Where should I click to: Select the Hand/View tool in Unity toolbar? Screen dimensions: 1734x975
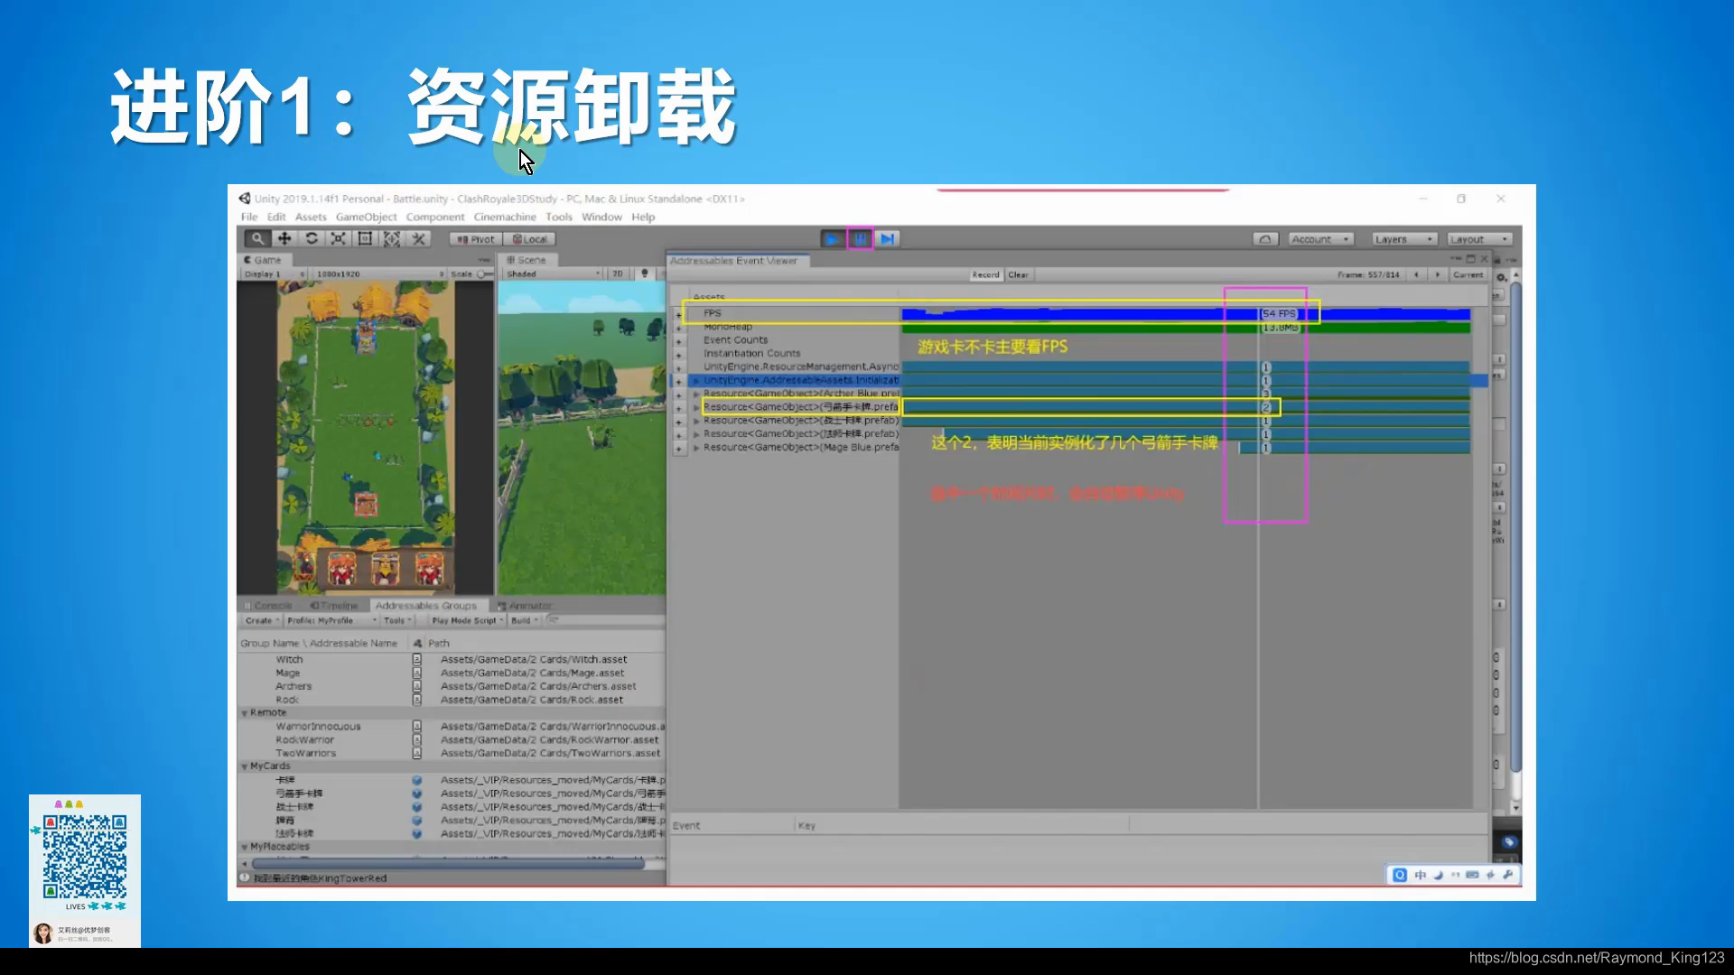point(257,239)
